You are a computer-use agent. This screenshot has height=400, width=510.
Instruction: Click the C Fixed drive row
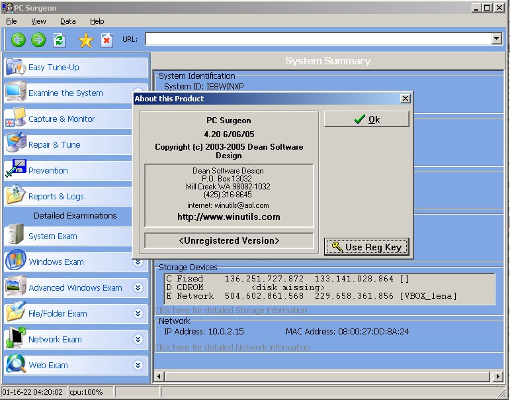288,279
